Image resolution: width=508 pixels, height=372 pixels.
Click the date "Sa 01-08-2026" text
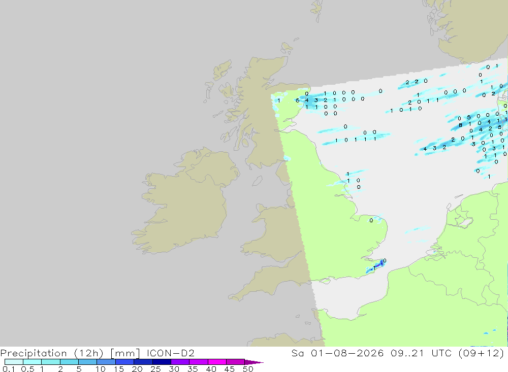[x=337, y=353]
